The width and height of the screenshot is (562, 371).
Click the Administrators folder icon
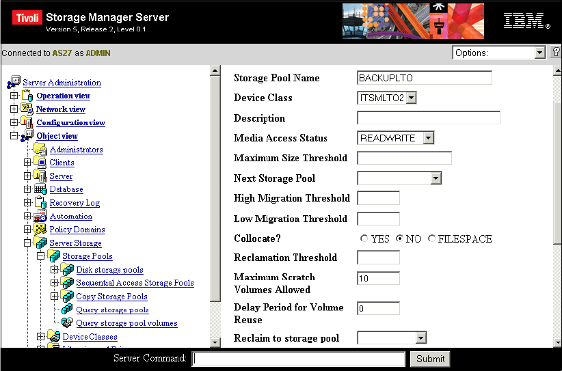point(40,150)
